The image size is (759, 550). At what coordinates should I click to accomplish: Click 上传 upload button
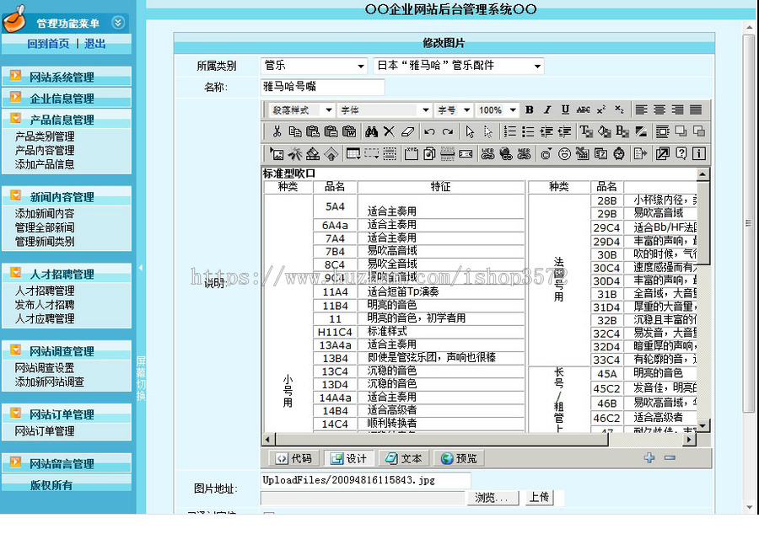point(539,497)
